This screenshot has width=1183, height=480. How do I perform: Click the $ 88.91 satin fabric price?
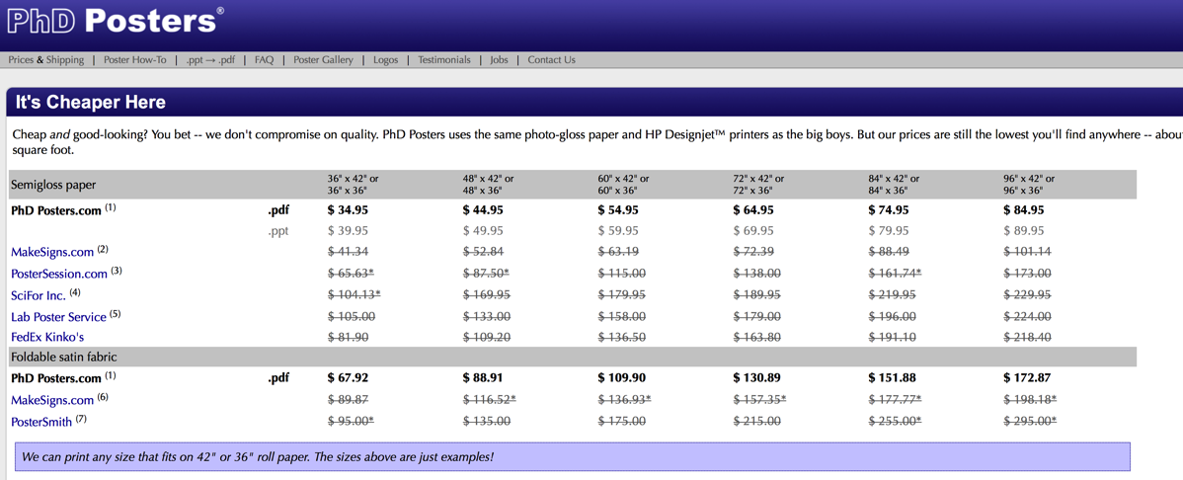[483, 378]
